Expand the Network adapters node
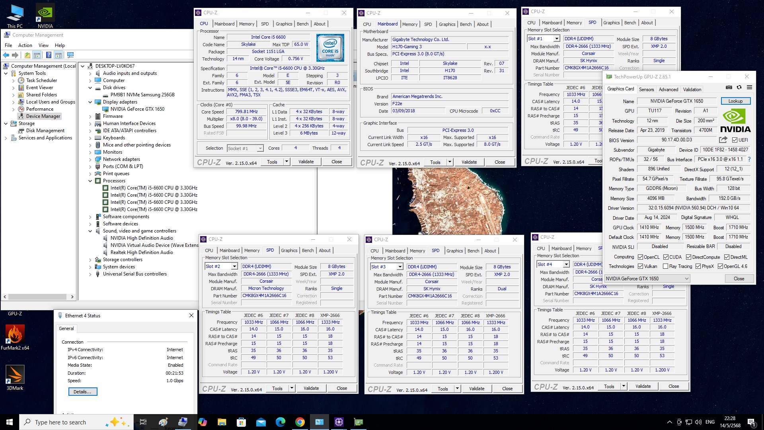The height and width of the screenshot is (430, 764). (x=90, y=159)
